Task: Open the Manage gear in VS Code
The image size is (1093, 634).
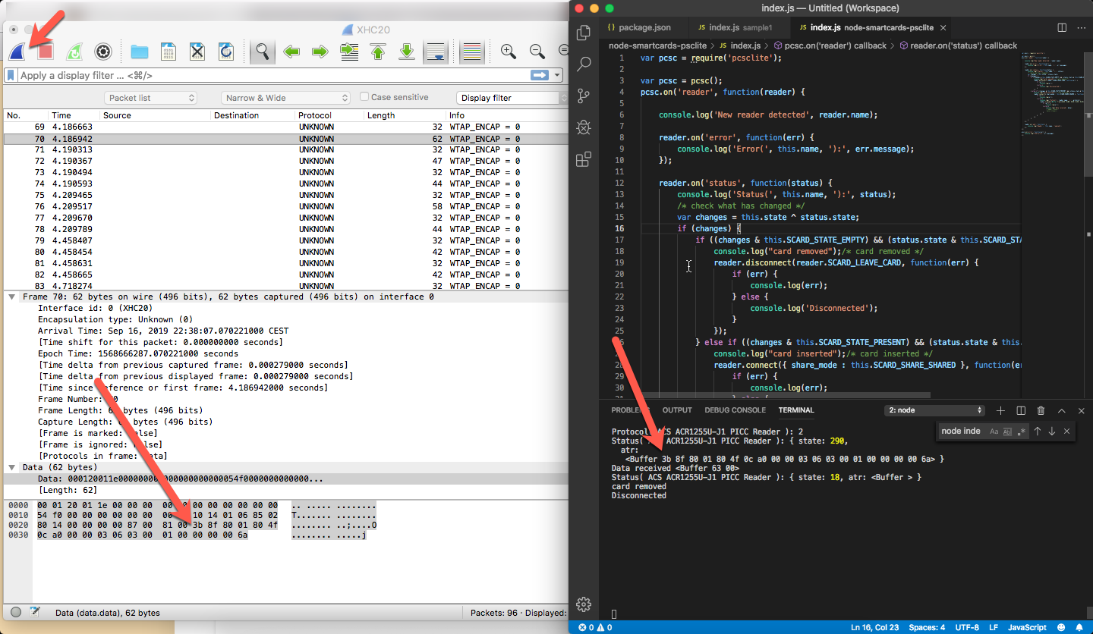Action: [x=584, y=604]
